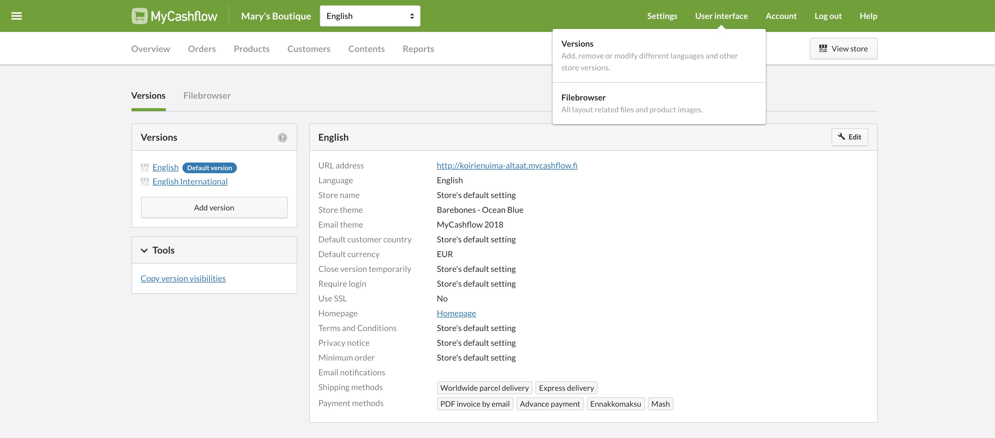The height and width of the screenshot is (438, 995).
Task: Click Log out in the top bar
Action: tap(828, 16)
